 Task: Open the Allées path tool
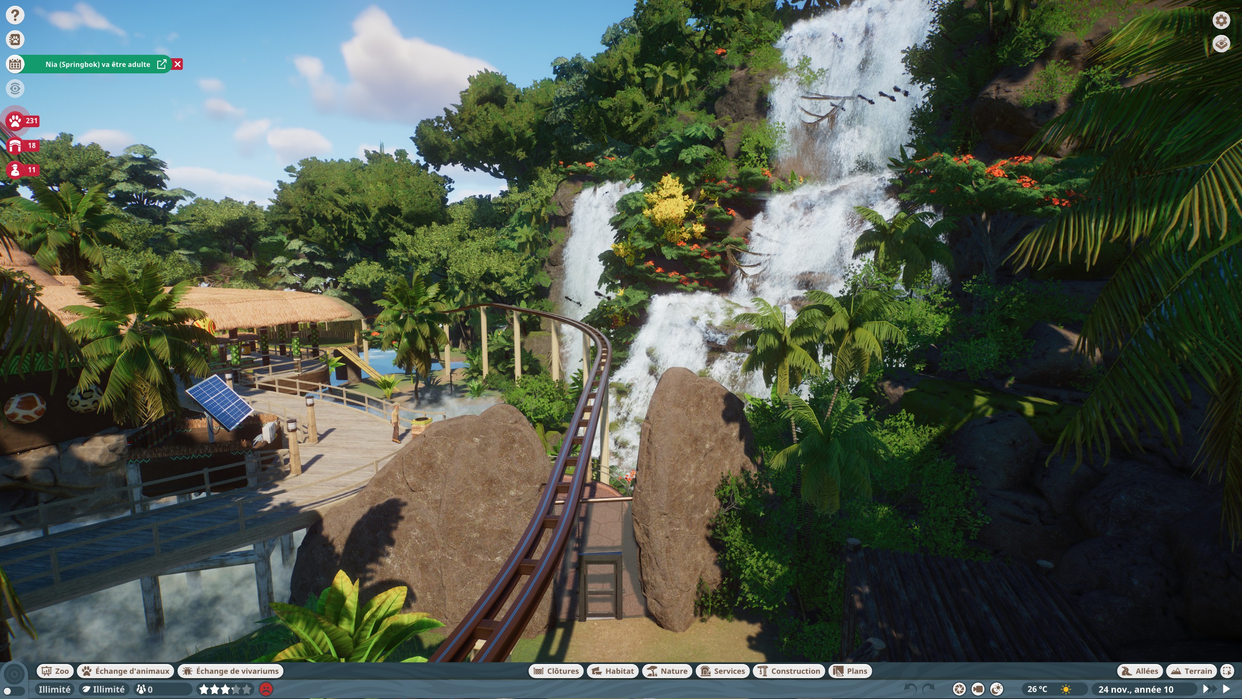pyautogui.click(x=1140, y=671)
